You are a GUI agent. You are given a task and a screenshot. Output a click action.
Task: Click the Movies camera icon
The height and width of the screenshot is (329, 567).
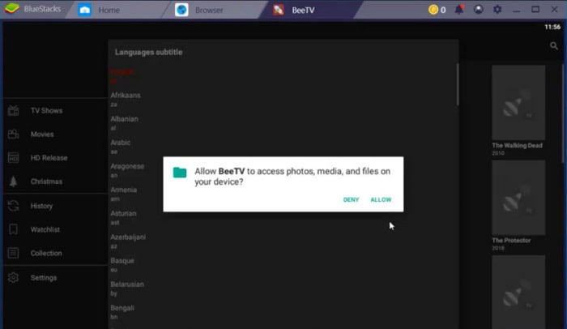[x=14, y=135]
